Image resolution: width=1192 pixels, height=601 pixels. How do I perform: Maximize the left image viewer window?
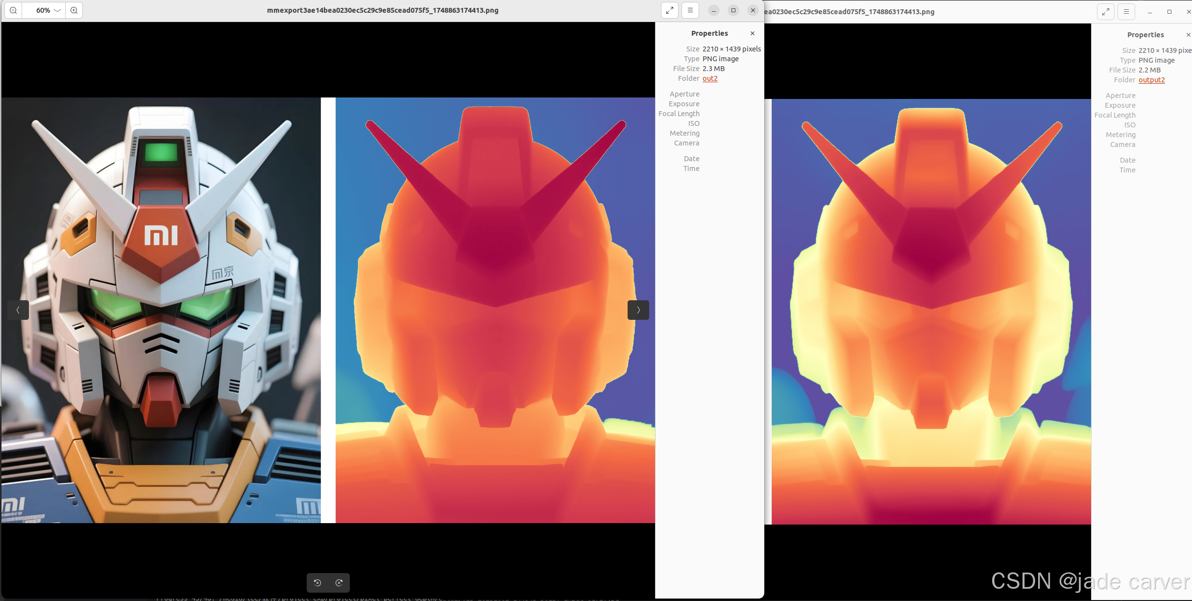click(733, 10)
